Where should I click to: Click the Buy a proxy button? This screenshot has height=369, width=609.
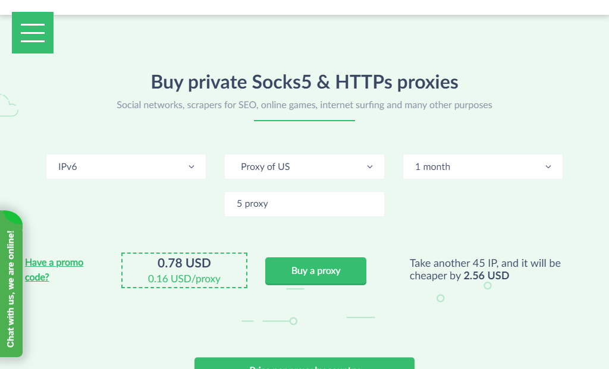pos(315,271)
